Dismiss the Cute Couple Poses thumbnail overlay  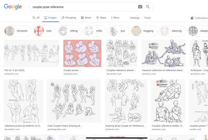pyautogui.click(x=52, y=84)
